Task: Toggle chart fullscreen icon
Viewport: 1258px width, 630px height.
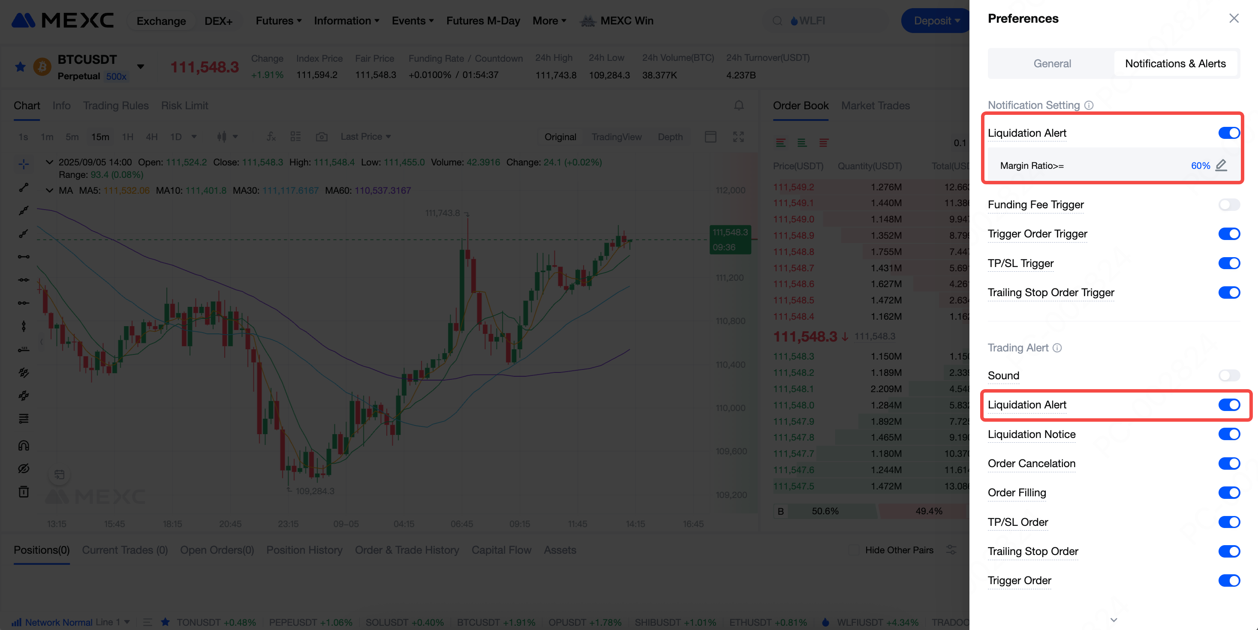Action: (x=738, y=137)
